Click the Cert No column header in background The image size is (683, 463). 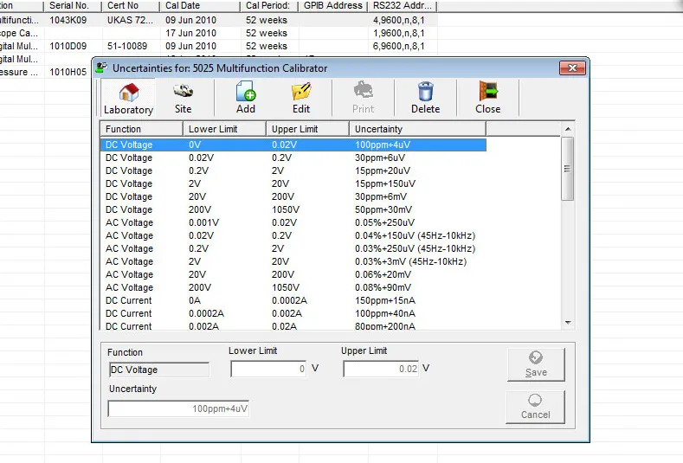click(x=131, y=6)
